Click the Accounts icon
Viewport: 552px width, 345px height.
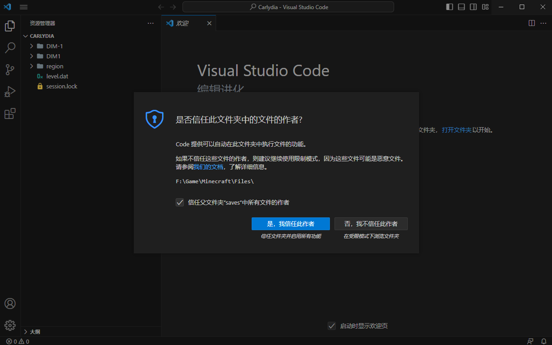coord(10,304)
